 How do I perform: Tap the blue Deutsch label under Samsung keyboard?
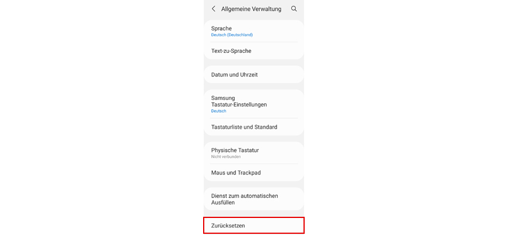[x=218, y=111]
